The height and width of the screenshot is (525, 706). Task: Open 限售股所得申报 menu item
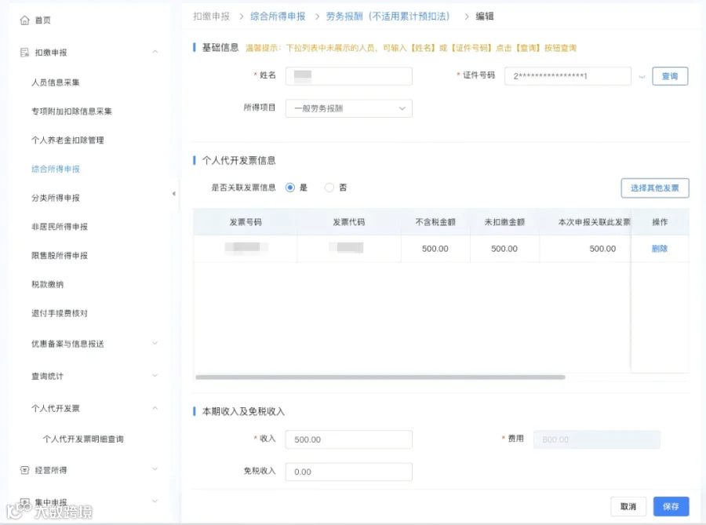60,255
